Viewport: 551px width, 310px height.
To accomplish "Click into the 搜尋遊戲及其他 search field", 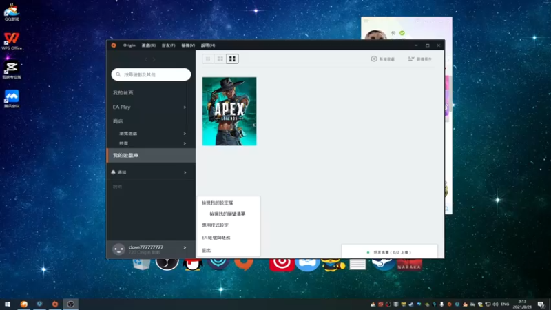I will click(151, 74).
